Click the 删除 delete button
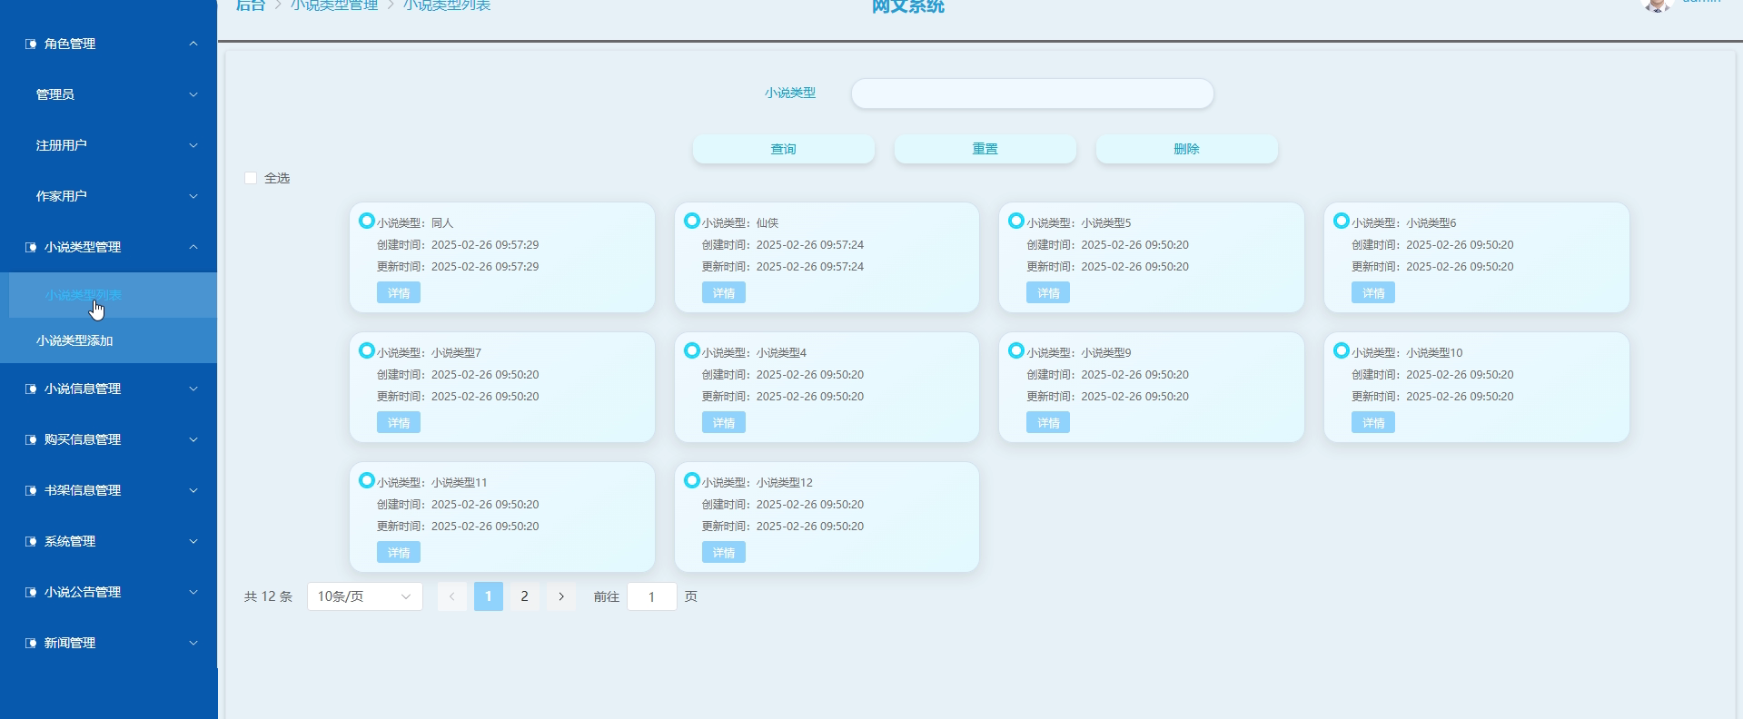This screenshot has height=719, width=1743. [1186, 149]
